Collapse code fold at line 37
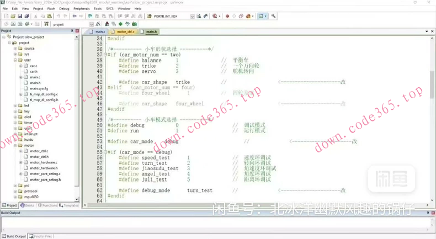The width and height of the screenshot is (436, 239). coord(105,55)
